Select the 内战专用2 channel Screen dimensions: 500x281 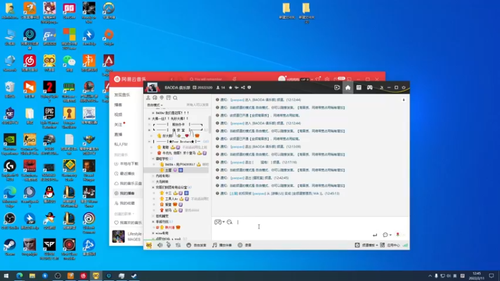(x=162, y=176)
